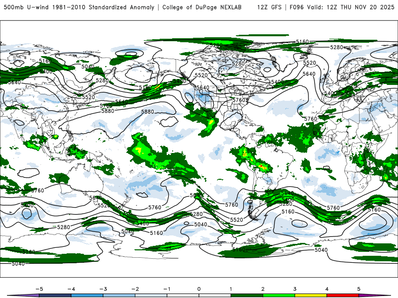Click the 'College of DuPage NEXLAB' text
The height and width of the screenshot is (298, 398).
202,7
